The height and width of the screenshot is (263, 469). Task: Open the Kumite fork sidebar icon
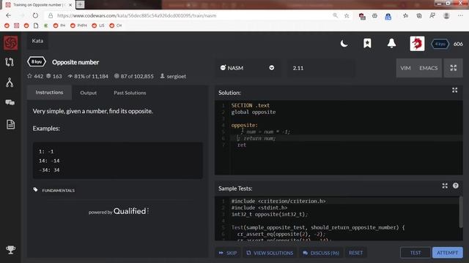(10, 83)
